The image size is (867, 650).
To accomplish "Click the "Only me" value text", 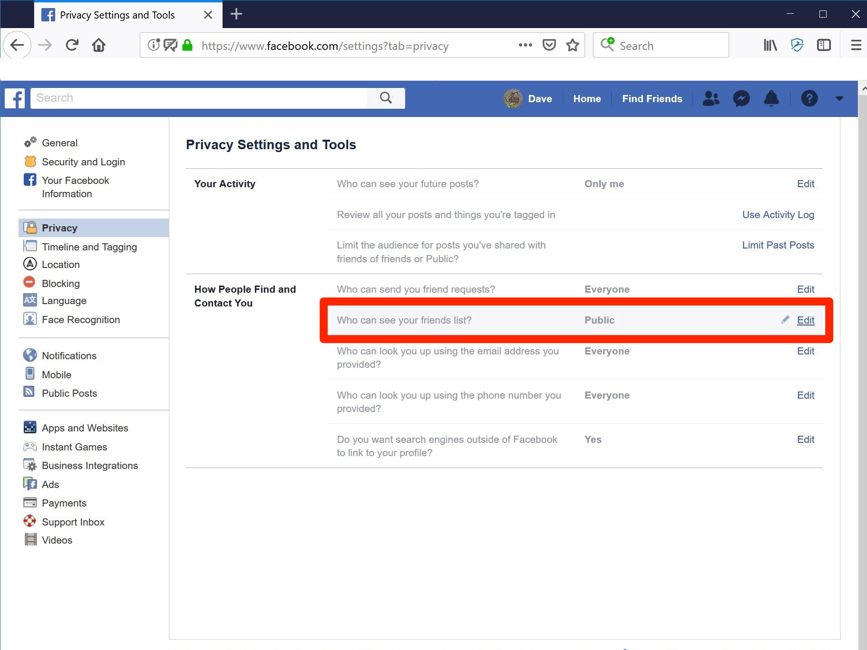I will tap(604, 184).
